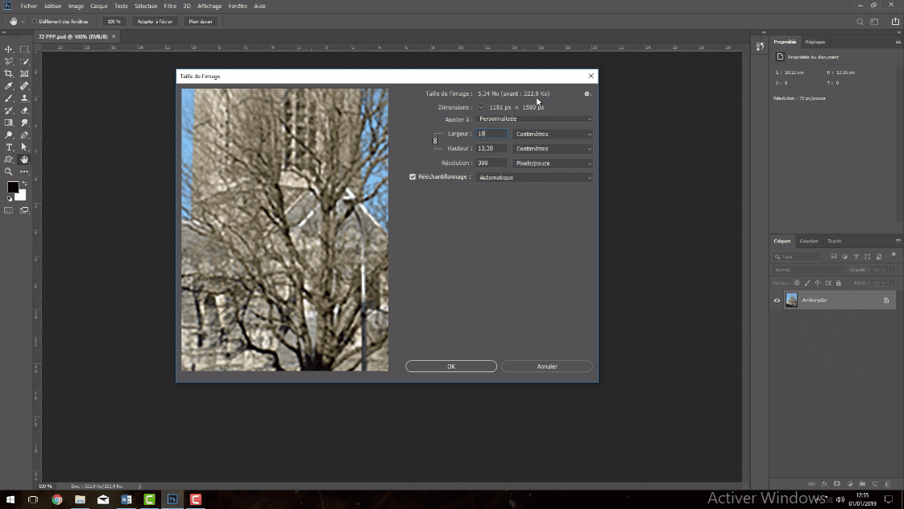The height and width of the screenshot is (509, 904).
Task: Select the Move tool in the toolbar
Action: point(9,49)
